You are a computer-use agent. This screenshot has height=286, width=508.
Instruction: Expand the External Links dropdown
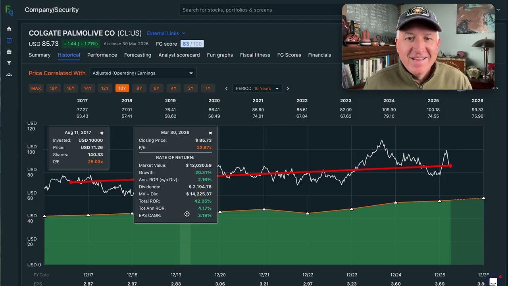(166, 33)
